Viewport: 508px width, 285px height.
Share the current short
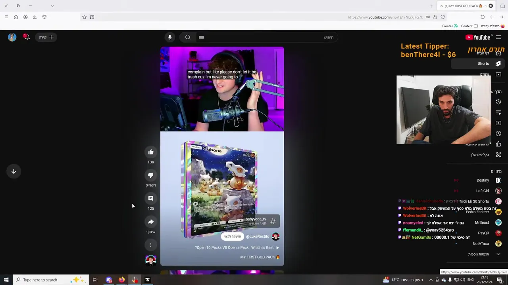coord(151,222)
